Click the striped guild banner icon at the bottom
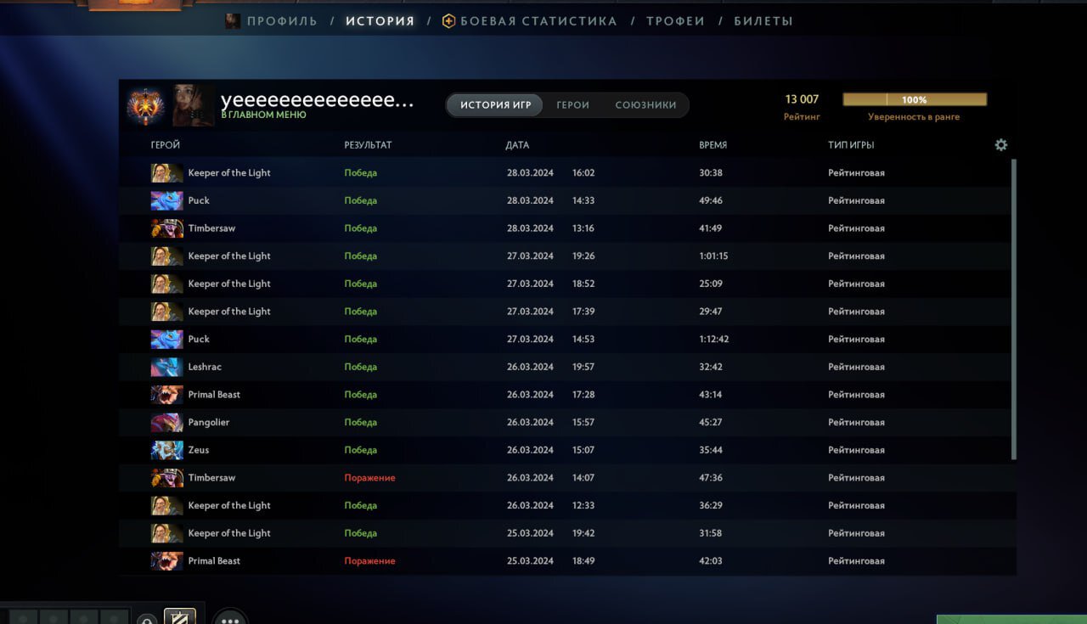The height and width of the screenshot is (624, 1087). (x=179, y=618)
